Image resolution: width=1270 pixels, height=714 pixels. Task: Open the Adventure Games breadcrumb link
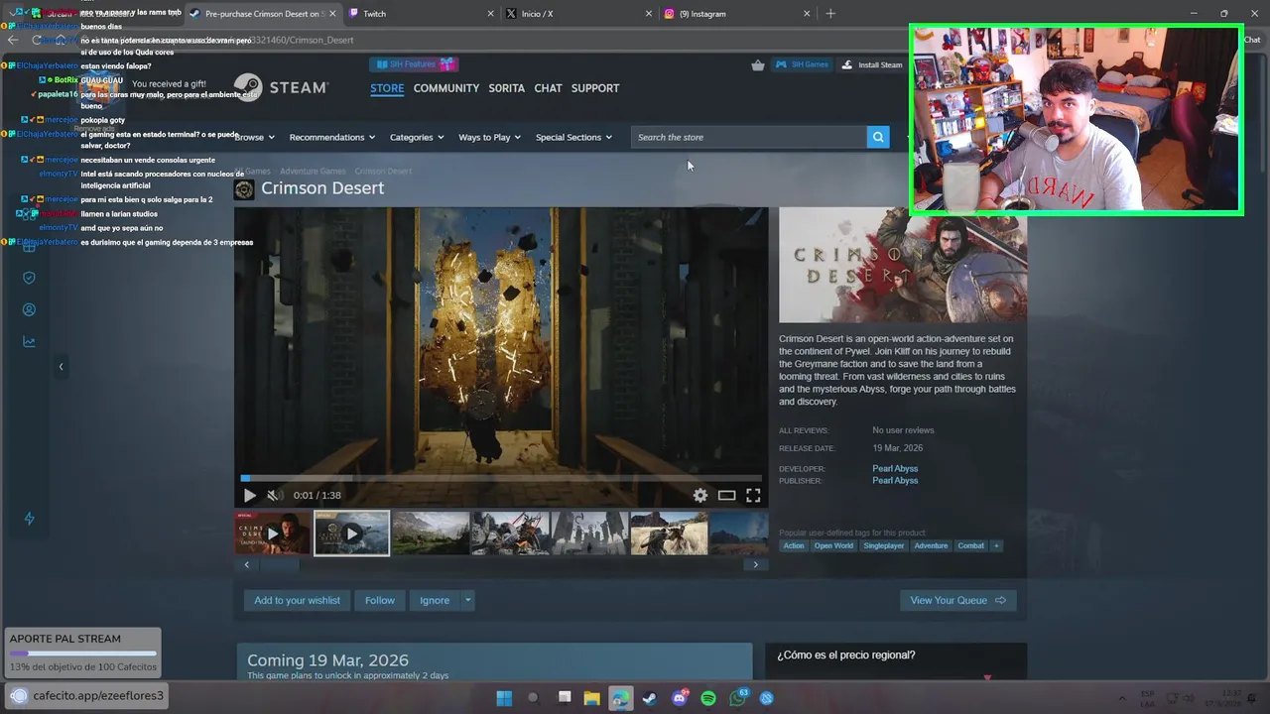pos(313,171)
